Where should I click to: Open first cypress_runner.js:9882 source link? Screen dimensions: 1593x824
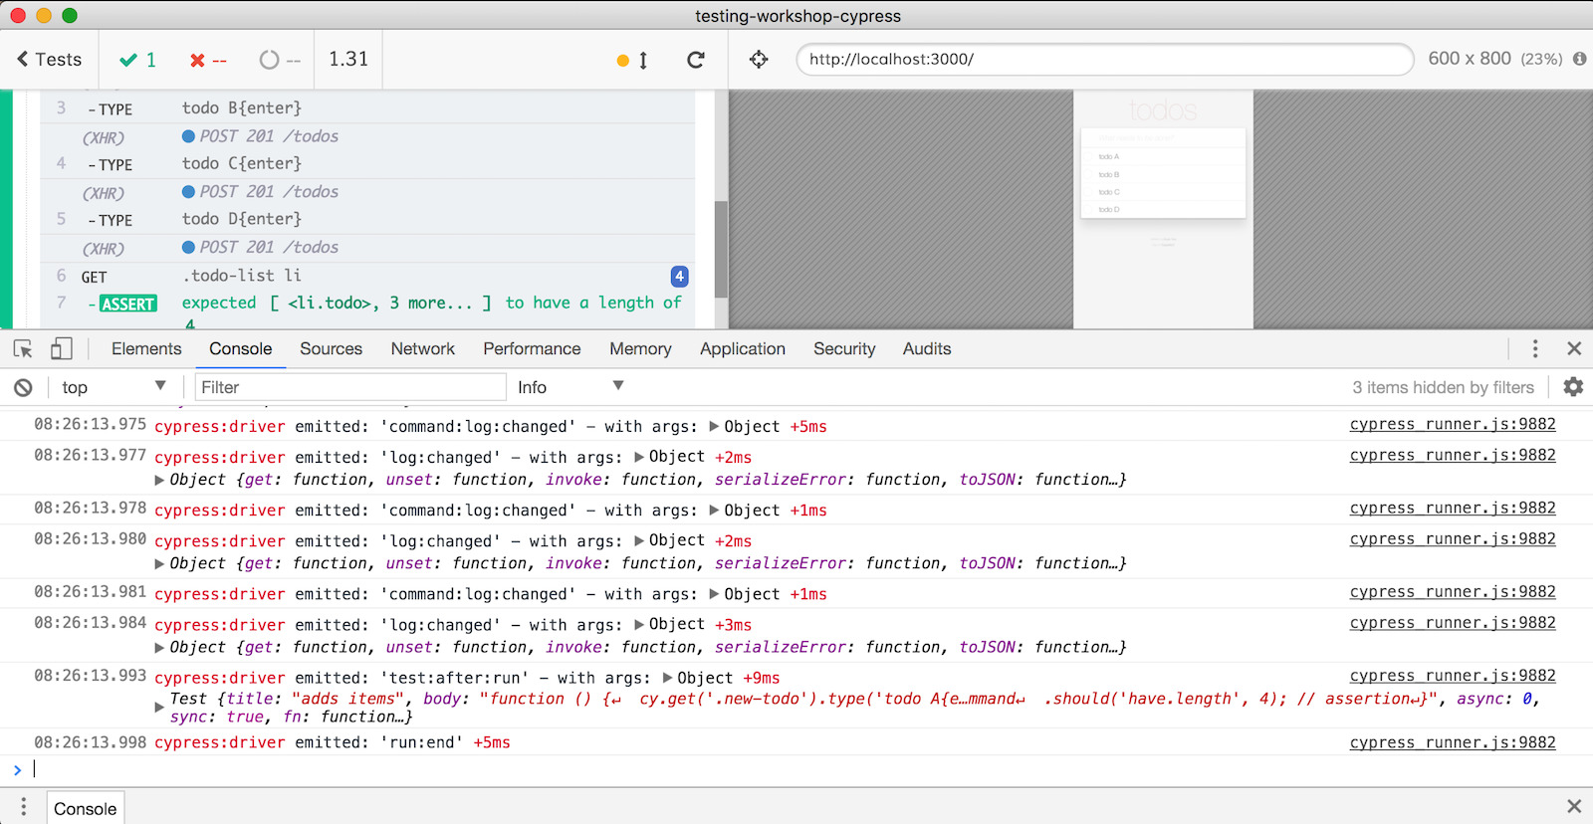click(1452, 425)
